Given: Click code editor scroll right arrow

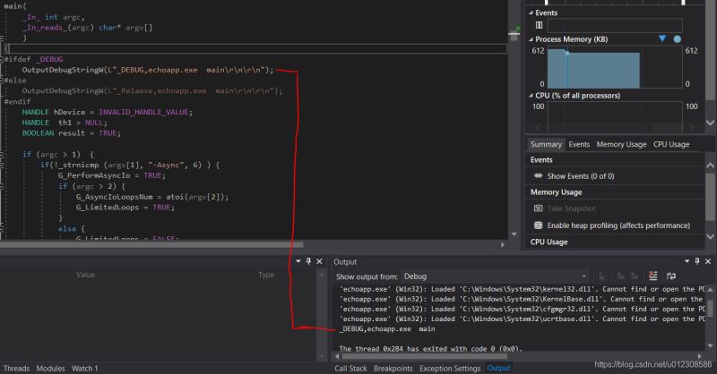Looking at the screenshot, I should tap(503, 245).
